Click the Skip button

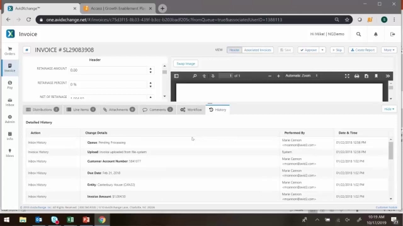(337, 50)
